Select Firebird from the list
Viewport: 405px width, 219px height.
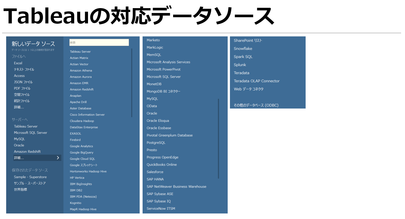pyautogui.click(x=75, y=140)
